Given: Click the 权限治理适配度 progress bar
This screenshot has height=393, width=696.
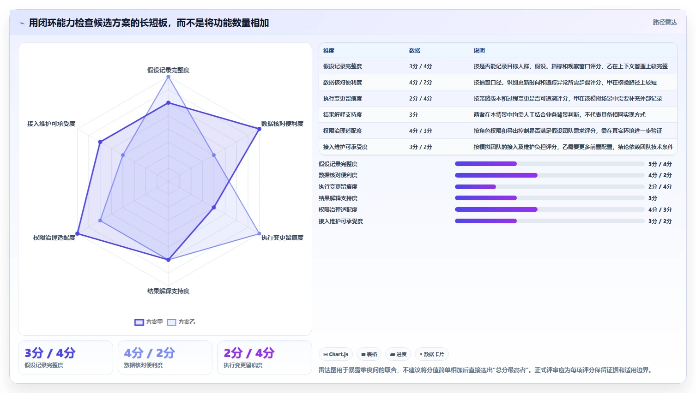Looking at the screenshot, I should (550, 209).
